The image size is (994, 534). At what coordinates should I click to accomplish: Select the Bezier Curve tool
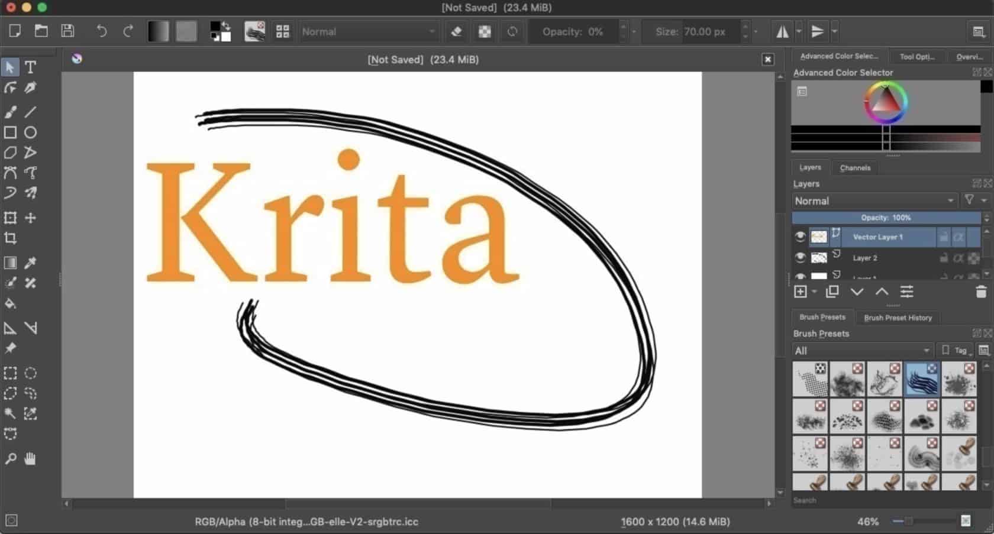pos(10,173)
